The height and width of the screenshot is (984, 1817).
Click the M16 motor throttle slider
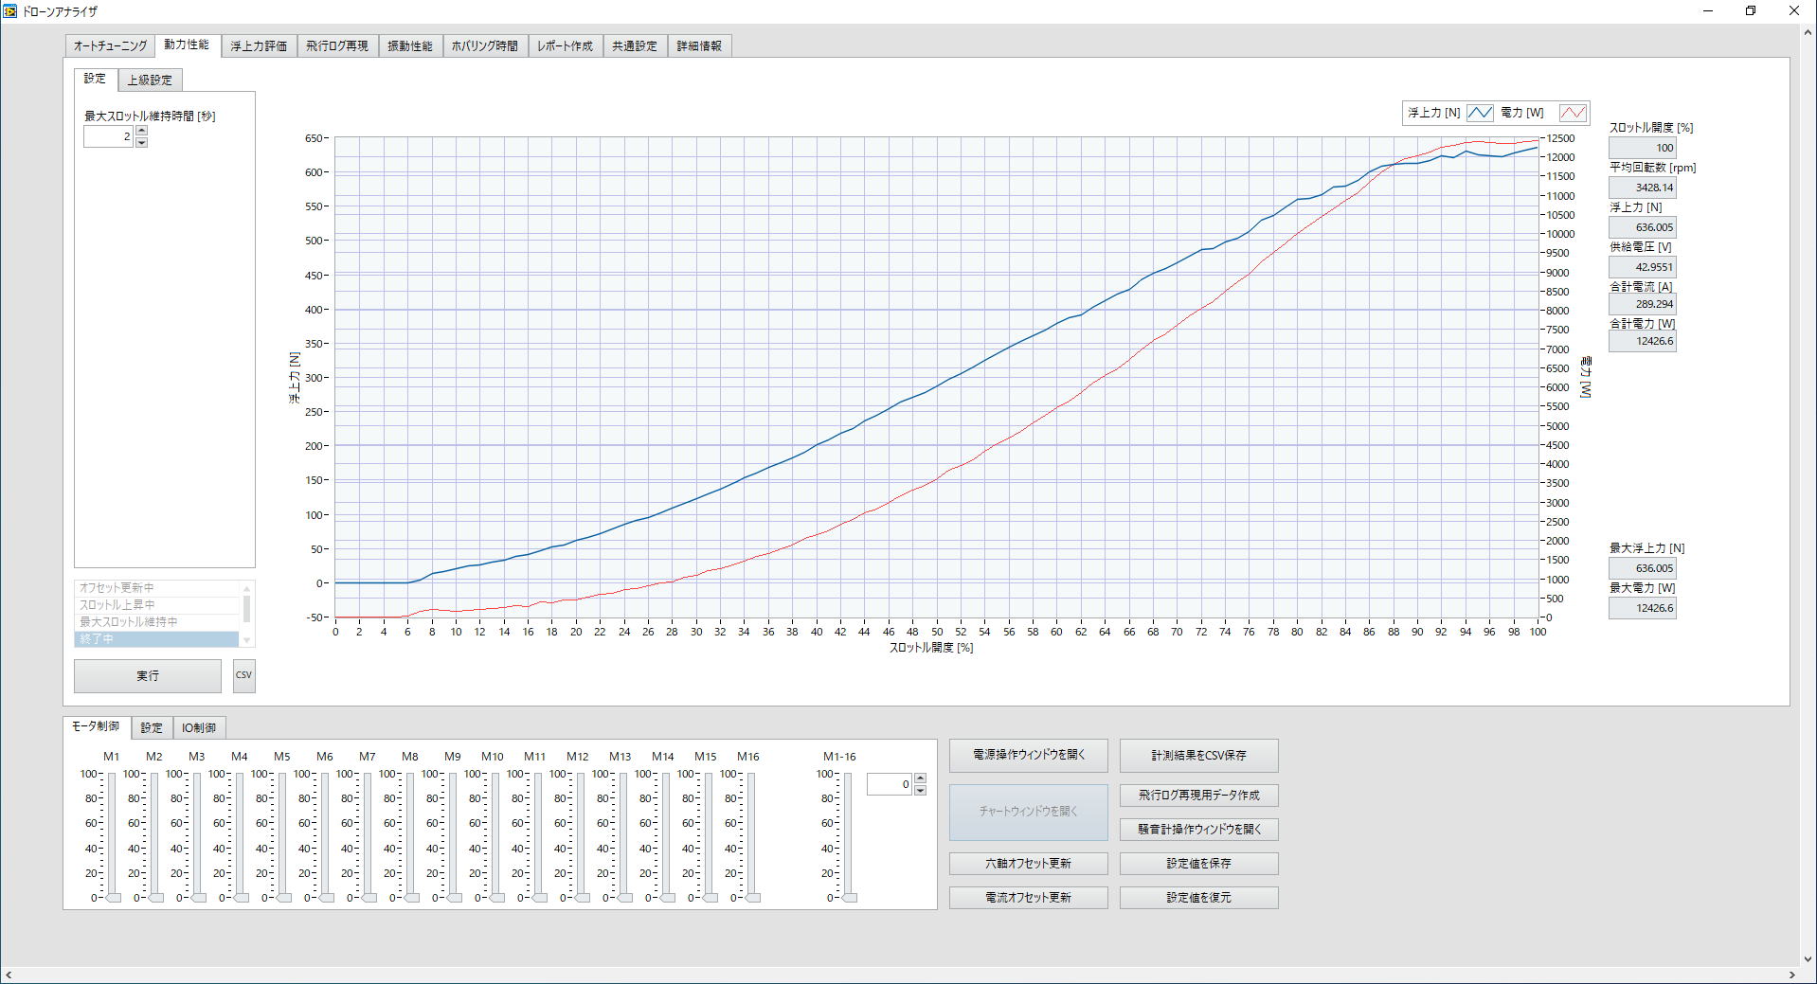[752, 835]
